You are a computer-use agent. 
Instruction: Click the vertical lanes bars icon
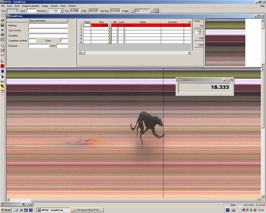[x=2, y=50]
